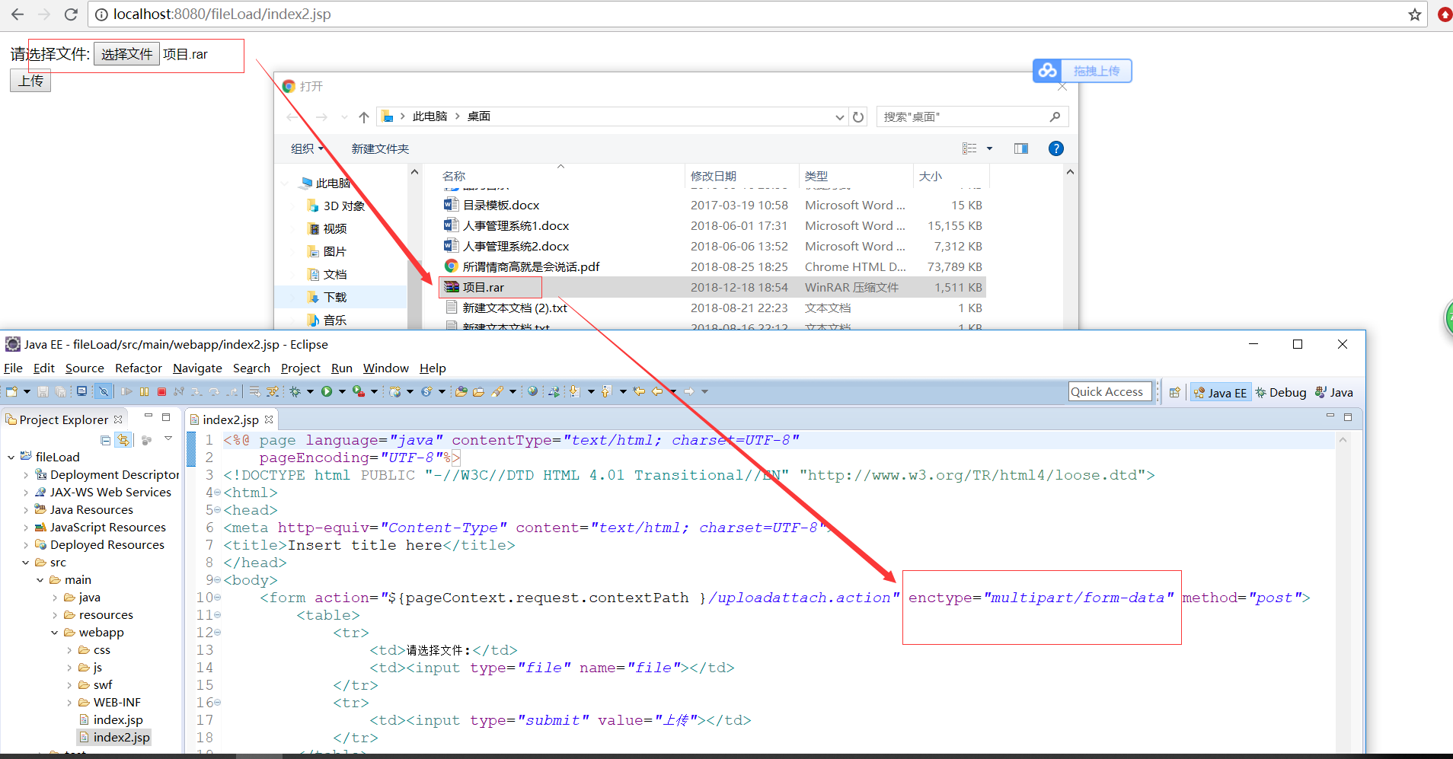Click the Run Last Tool icon

[x=358, y=391]
